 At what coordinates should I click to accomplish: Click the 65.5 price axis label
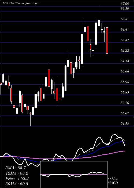[x=124, y=19]
